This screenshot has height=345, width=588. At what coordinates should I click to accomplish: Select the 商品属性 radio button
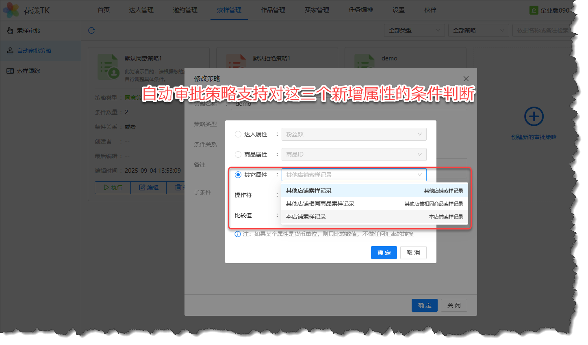pyautogui.click(x=238, y=154)
